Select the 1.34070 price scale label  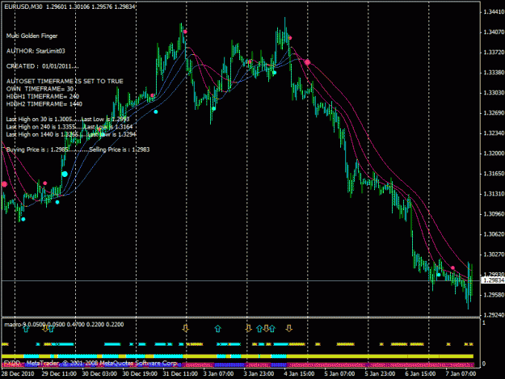coord(494,32)
